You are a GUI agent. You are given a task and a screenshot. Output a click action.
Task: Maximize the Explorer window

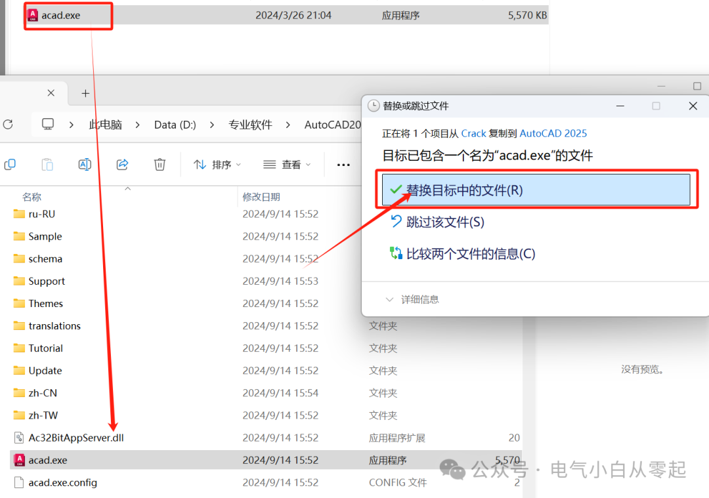point(697,86)
